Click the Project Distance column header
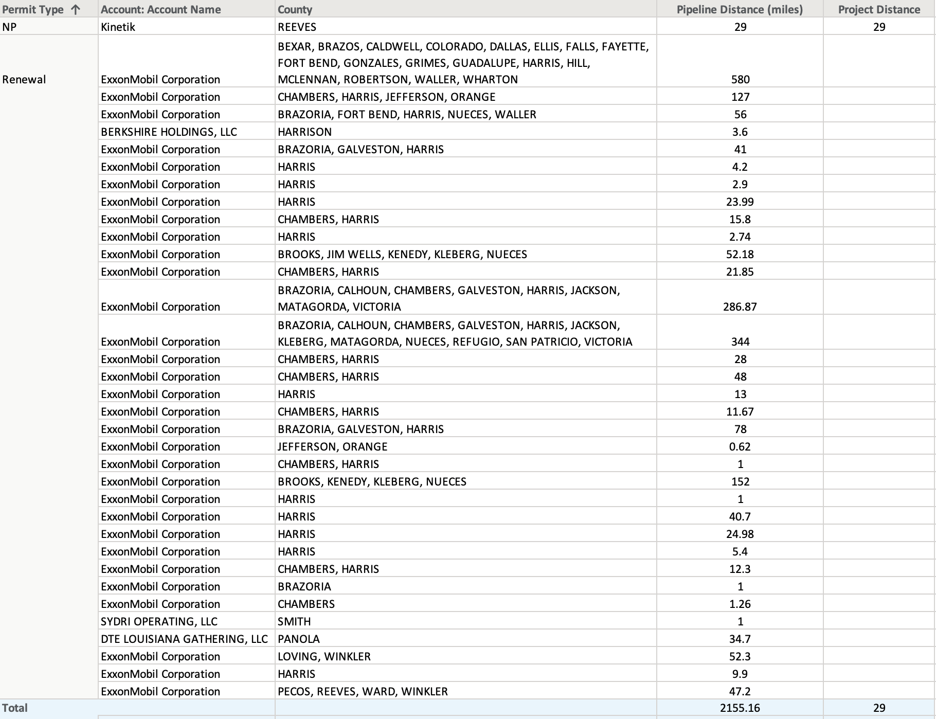This screenshot has height=719, width=936. pos(878,9)
